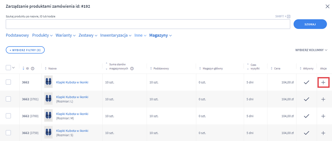Image resolution: width=332 pixels, height=141 pixels.
Task: Add the size L variant with plus icon
Action: 323,99
